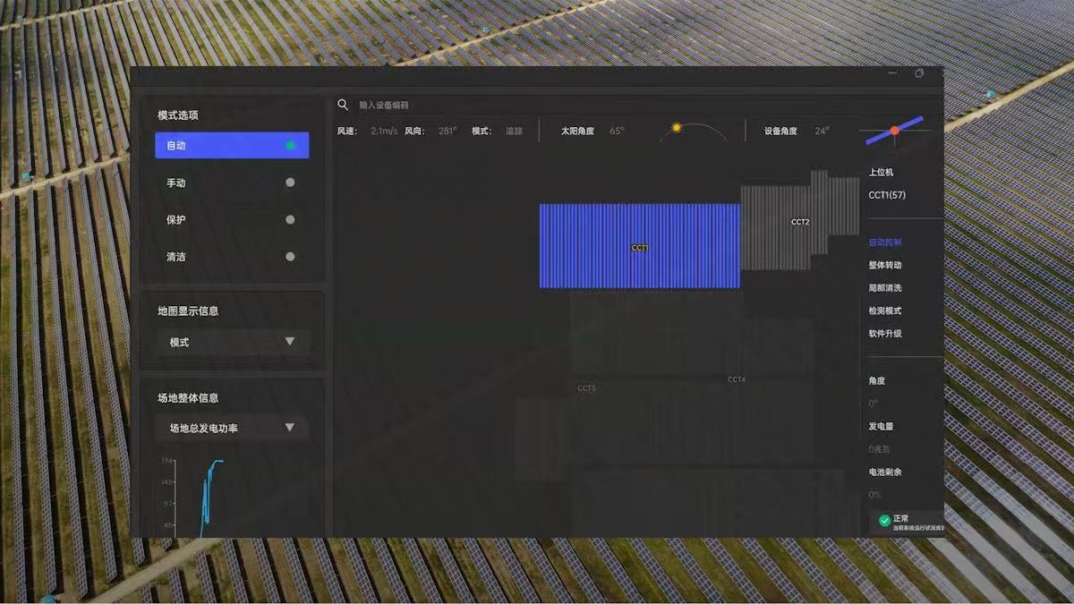This screenshot has height=604, width=1074.
Task: Click the green 正常 status checkmark icon
Action: pyautogui.click(x=884, y=521)
